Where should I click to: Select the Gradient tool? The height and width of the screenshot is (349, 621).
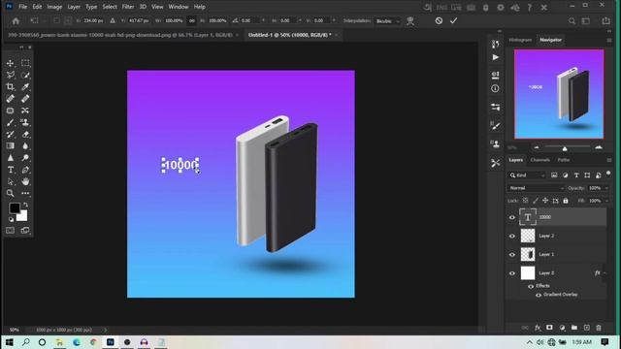tap(11, 146)
